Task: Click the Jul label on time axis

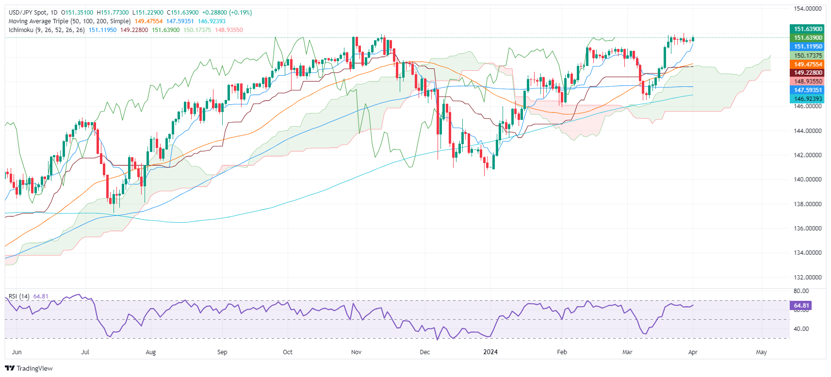Action: click(85, 352)
